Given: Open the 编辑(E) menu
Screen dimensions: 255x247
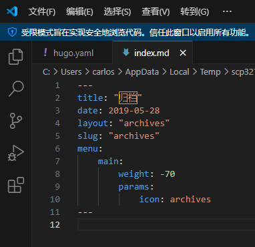Looking at the screenshot, I should click(79, 11).
